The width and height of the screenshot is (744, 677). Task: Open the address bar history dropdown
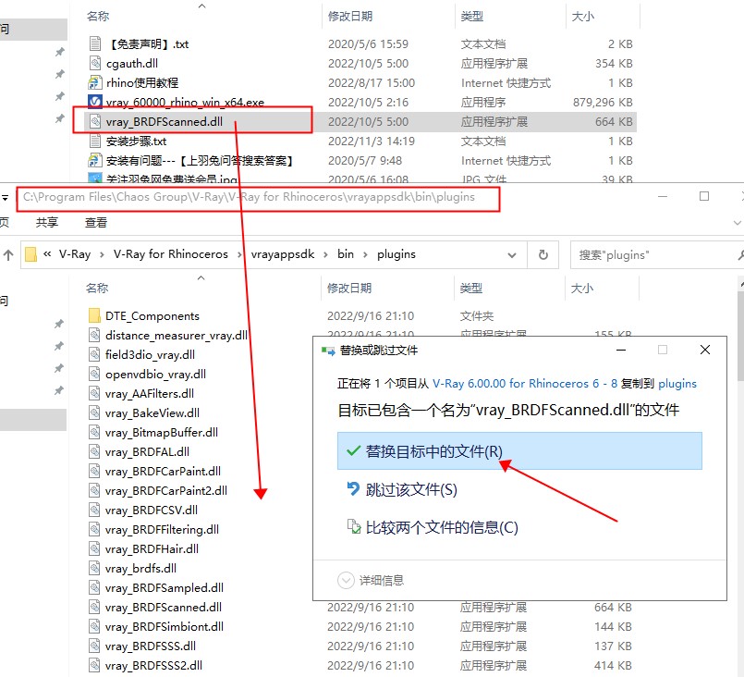[517, 254]
